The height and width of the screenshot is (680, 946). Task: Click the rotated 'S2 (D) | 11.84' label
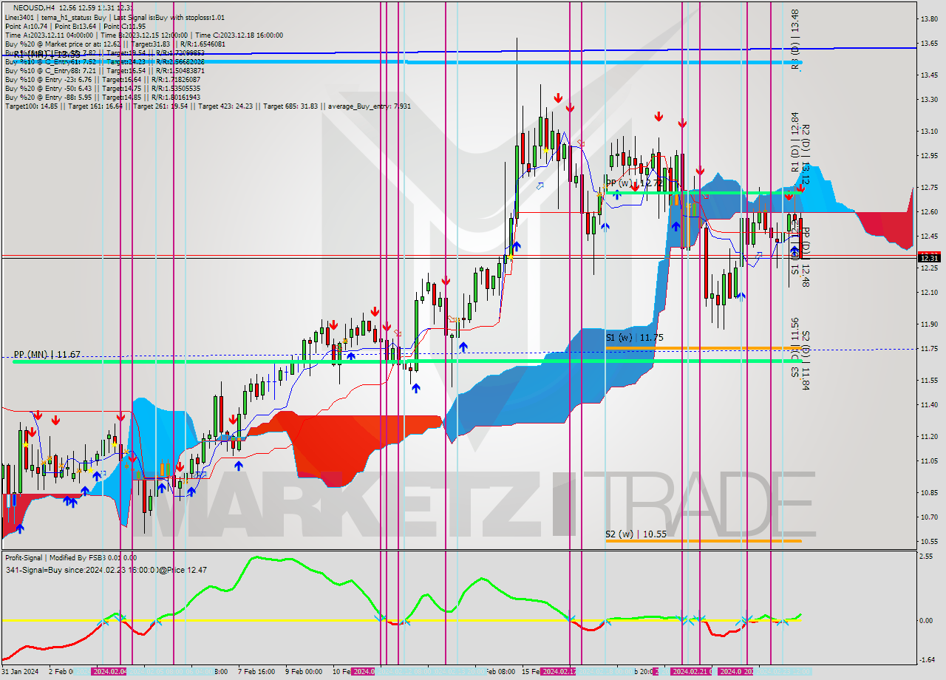tap(806, 361)
